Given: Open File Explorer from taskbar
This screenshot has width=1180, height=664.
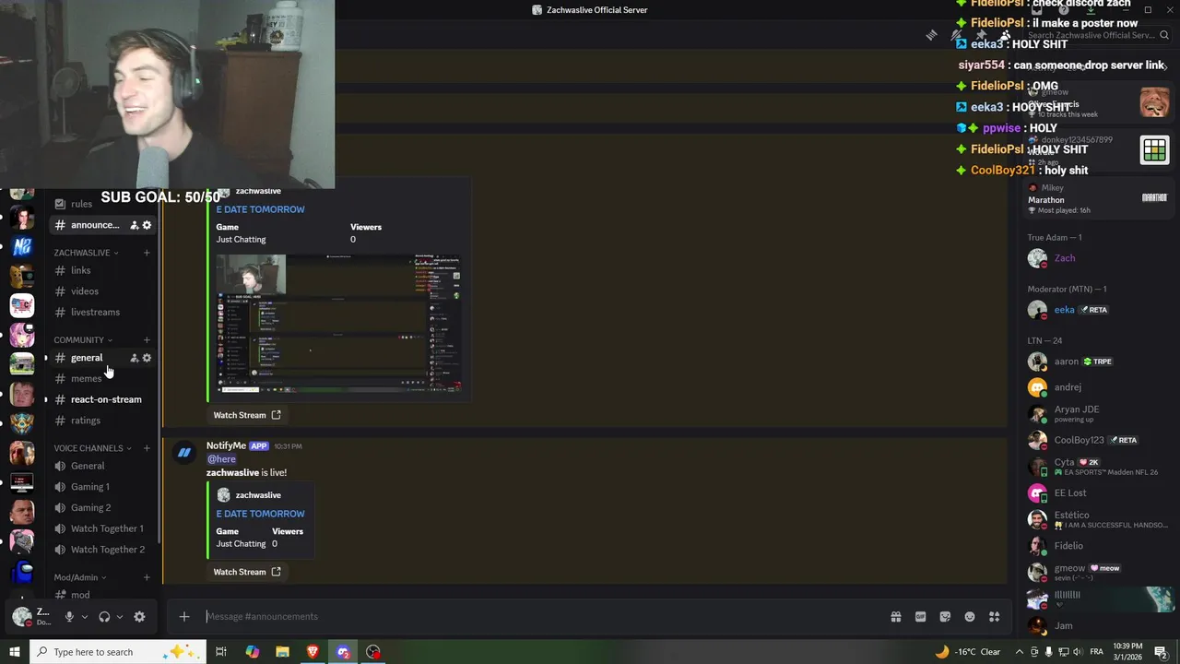Looking at the screenshot, I should [282, 652].
